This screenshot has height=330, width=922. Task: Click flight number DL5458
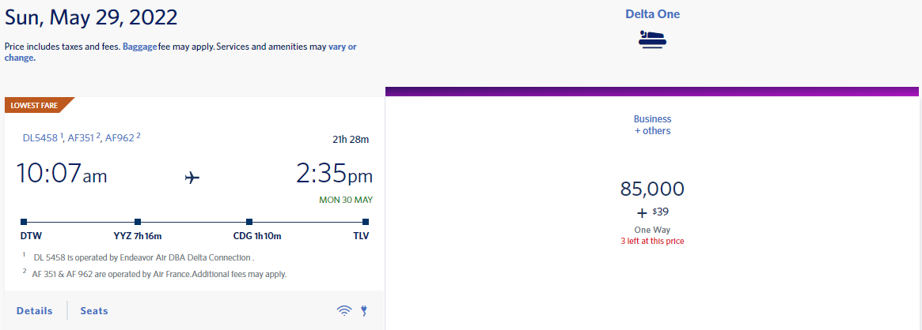point(40,138)
